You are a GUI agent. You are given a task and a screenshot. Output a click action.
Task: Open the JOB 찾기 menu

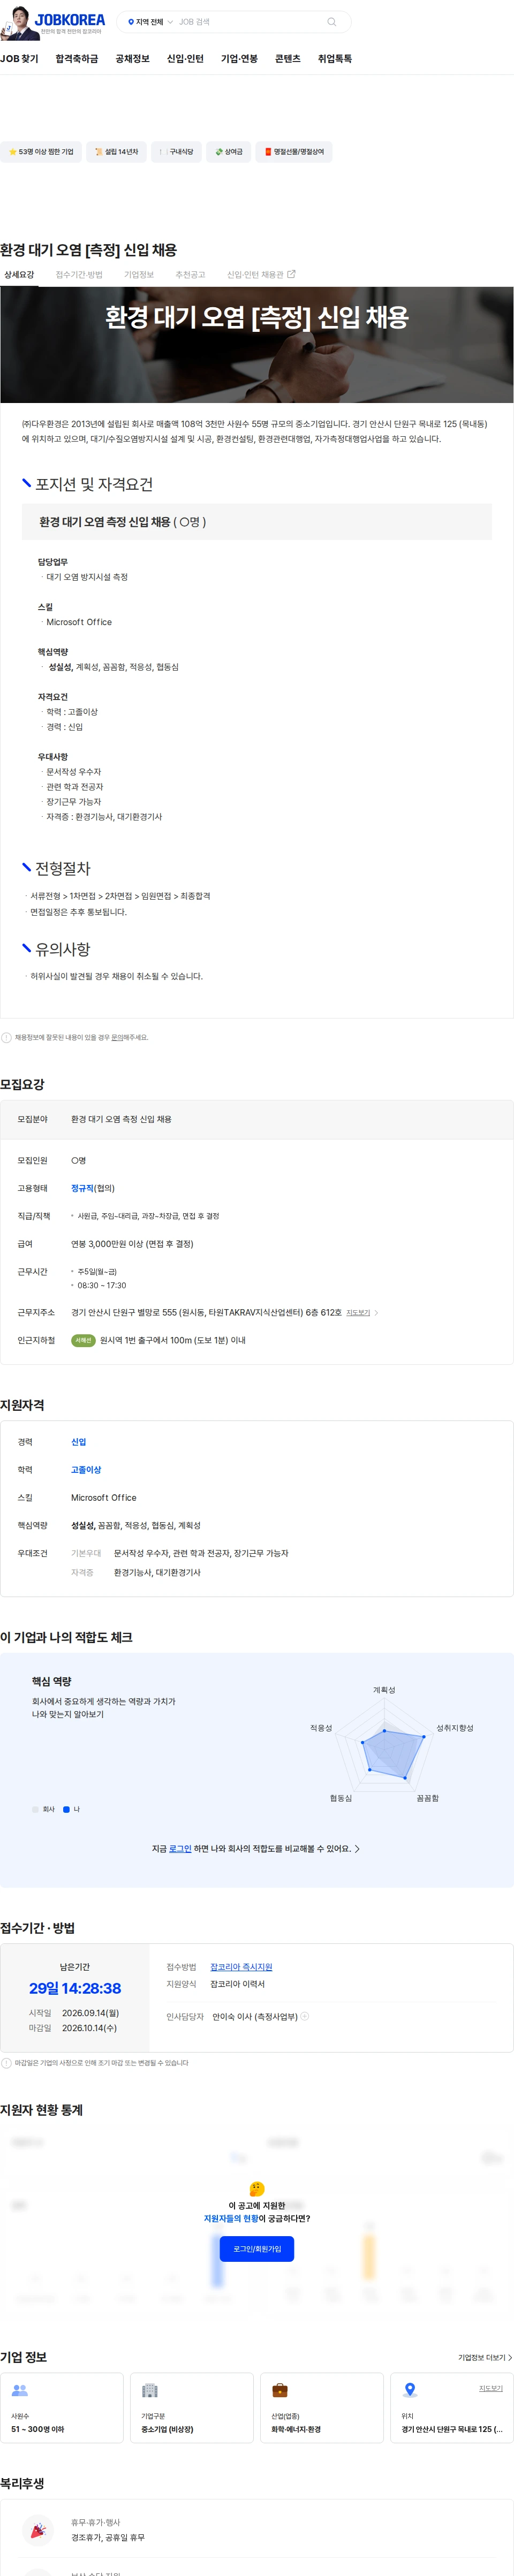(19, 59)
